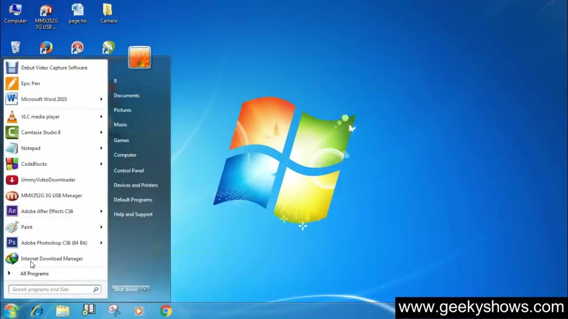Expand Paint jump list arrow
Image resolution: width=568 pixels, height=319 pixels.
tap(102, 227)
